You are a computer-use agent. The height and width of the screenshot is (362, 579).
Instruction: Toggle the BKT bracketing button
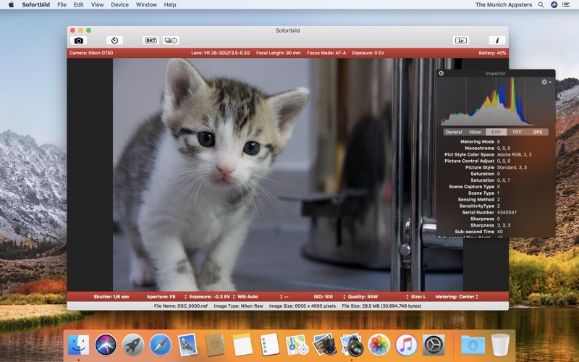point(151,41)
